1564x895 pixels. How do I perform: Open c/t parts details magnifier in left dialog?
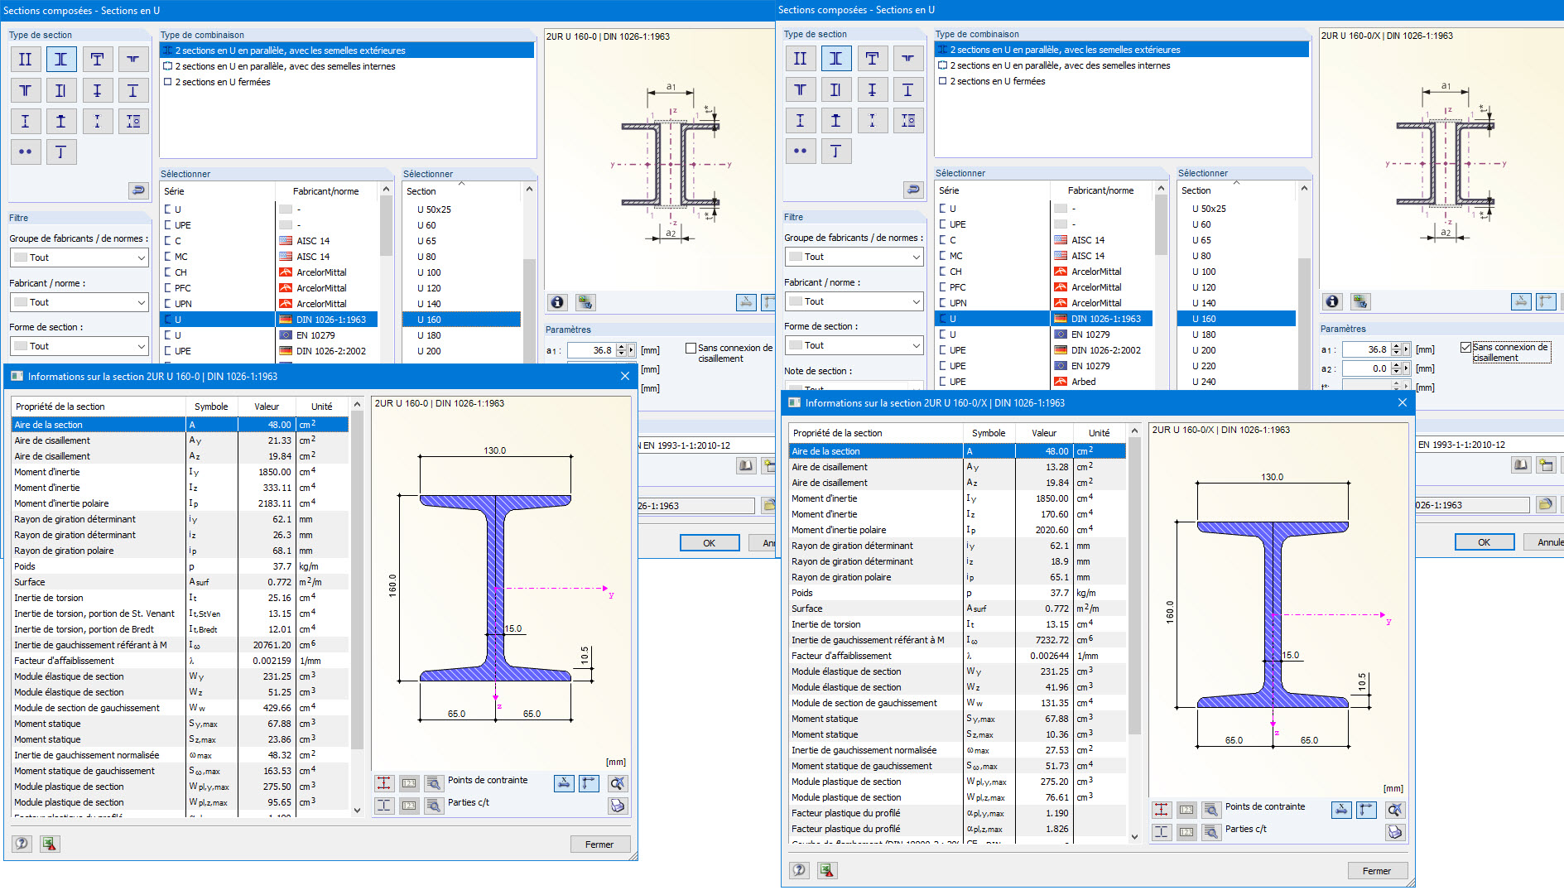tap(434, 805)
